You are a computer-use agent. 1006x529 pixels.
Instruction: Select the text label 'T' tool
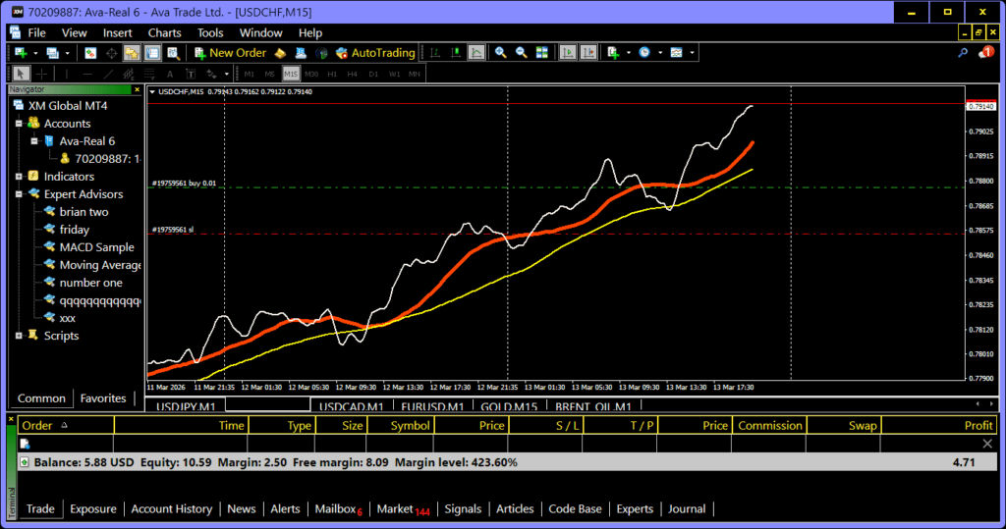click(191, 74)
